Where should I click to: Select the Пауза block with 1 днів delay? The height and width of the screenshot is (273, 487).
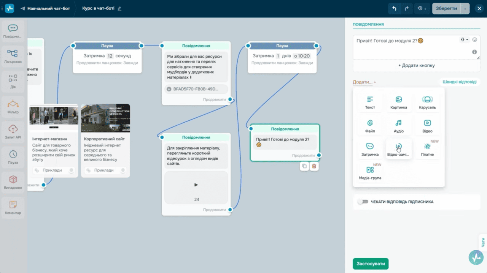(282, 57)
